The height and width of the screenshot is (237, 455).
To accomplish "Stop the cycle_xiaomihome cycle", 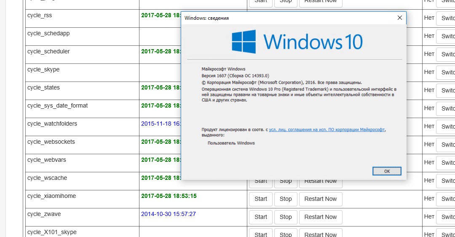I will (286, 199).
